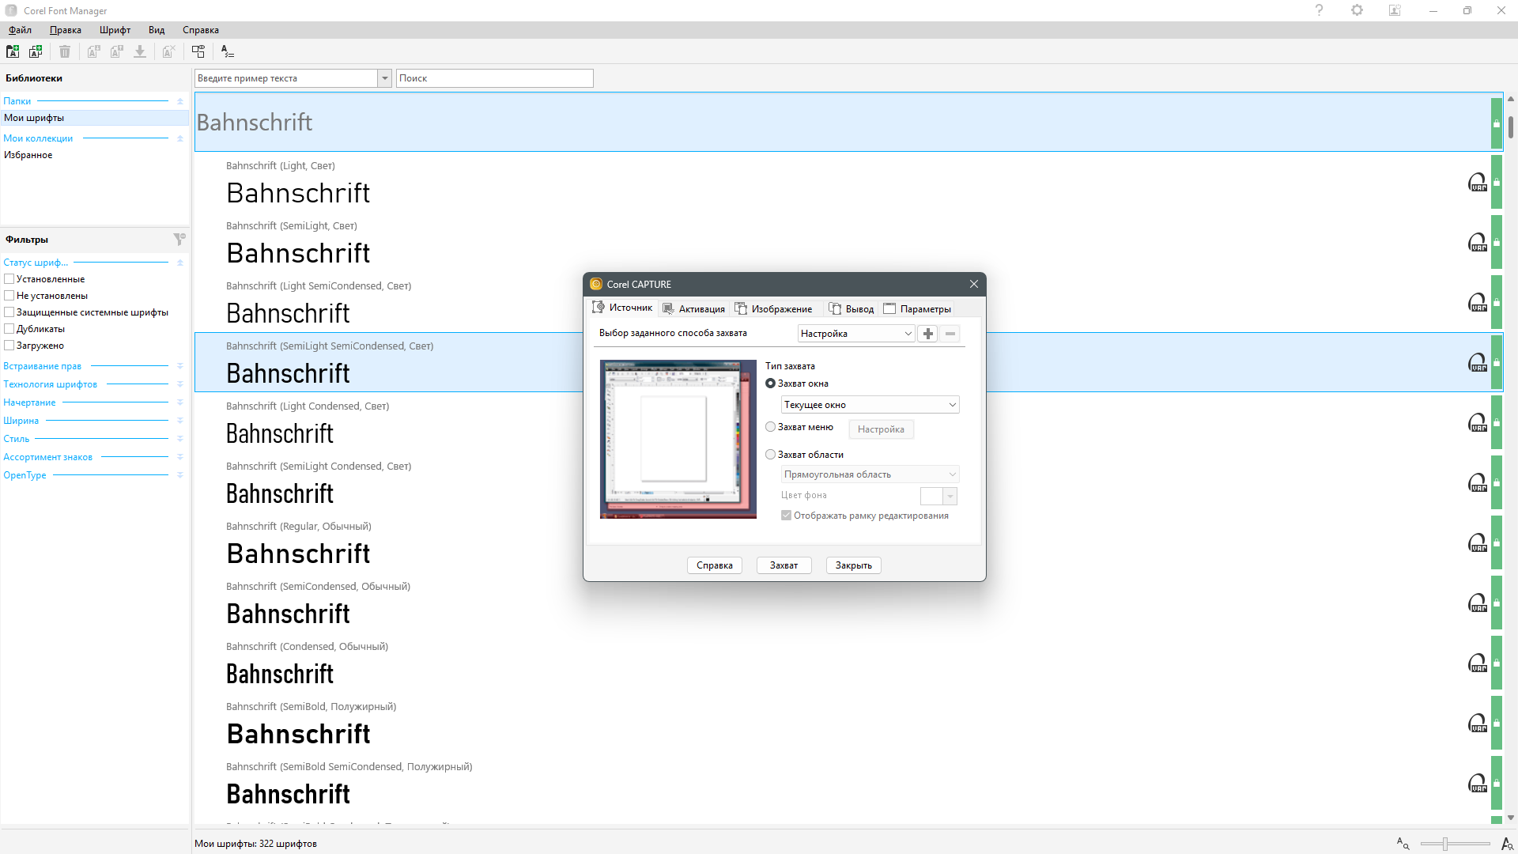This screenshot has width=1518, height=854.
Task: Click the account profile icon in the title bar
Action: pyautogui.click(x=1395, y=10)
